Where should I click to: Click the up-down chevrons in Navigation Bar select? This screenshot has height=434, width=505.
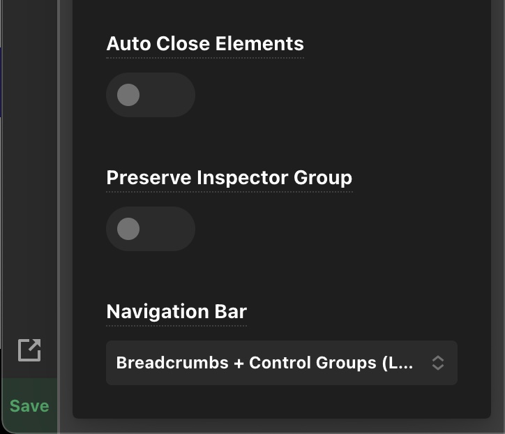(438, 363)
